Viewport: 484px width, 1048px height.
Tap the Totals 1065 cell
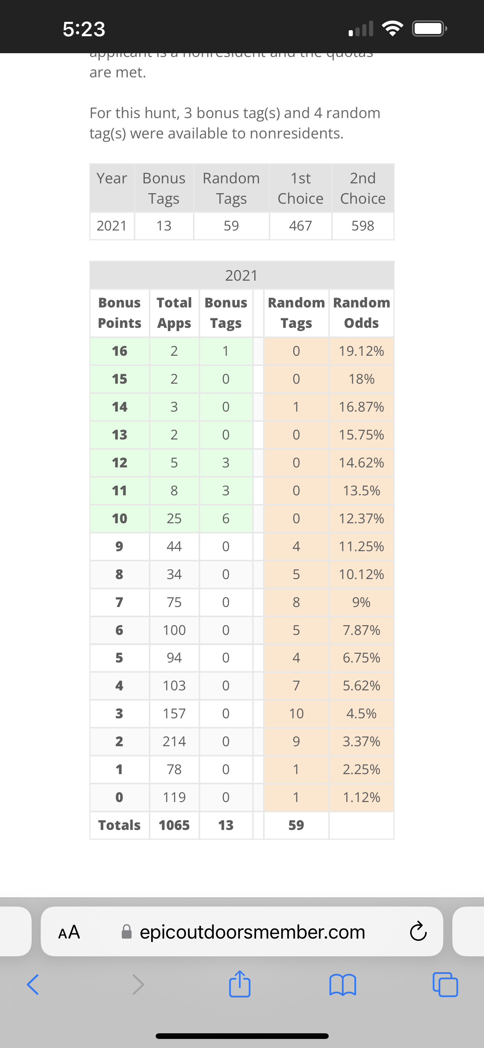coord(174,825)
